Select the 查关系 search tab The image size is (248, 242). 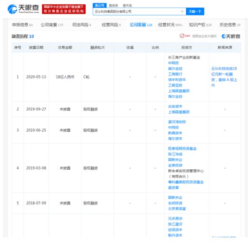point(127,5)
